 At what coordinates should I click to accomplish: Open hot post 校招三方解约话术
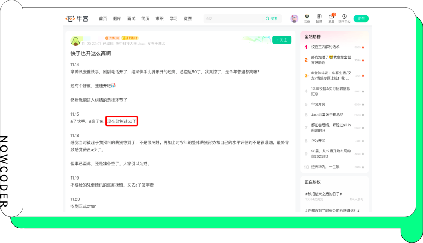tap(325, 47)
